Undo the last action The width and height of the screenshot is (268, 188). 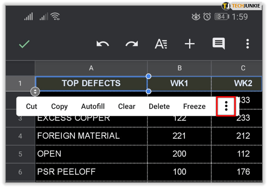pos(103,44)
